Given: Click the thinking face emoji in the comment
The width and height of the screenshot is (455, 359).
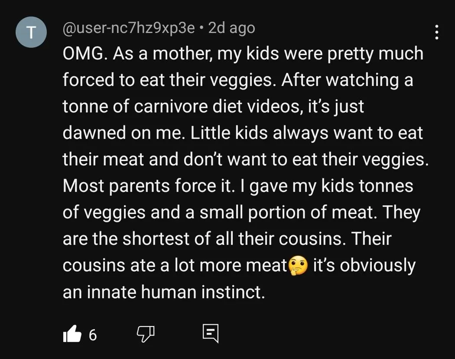Looking at the screenshot, I should [299, 266].
